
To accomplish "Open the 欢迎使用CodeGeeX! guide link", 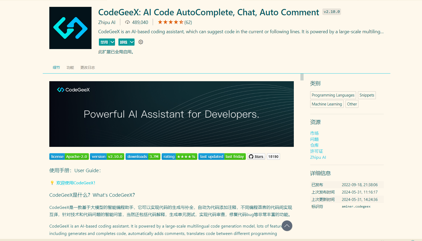I will (x=76, y=183).
